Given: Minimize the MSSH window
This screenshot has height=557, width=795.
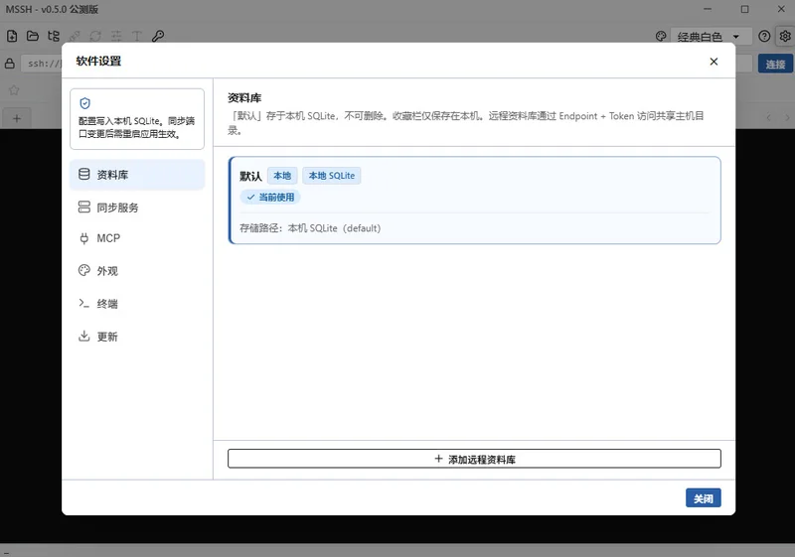Looking at the screenshot, I should pos(708,9).
